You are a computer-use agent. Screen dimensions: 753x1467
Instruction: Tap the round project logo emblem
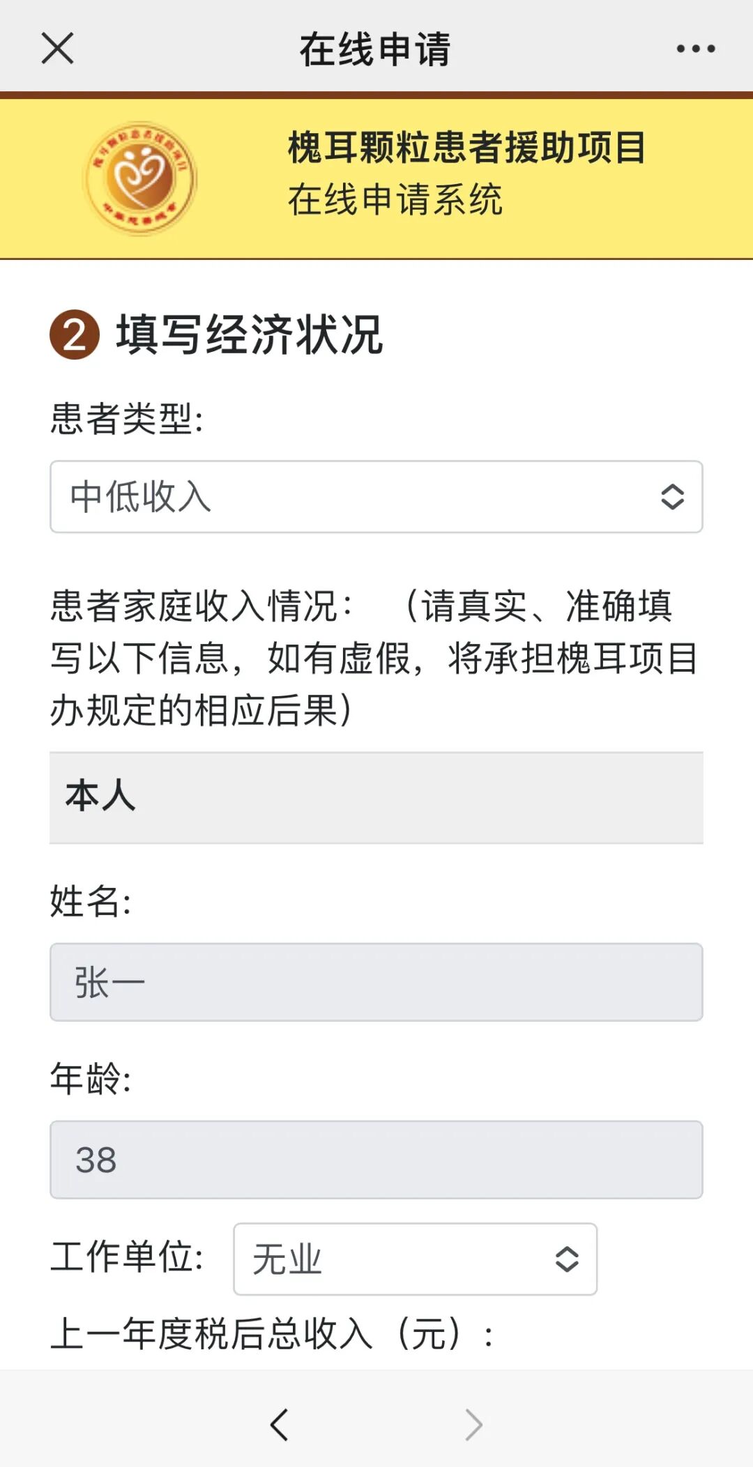pyautogui.click(x=140, y=178)
